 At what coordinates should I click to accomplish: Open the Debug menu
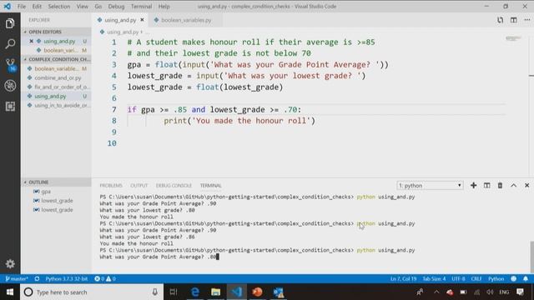pyautogui.click(x=116, y=7)
